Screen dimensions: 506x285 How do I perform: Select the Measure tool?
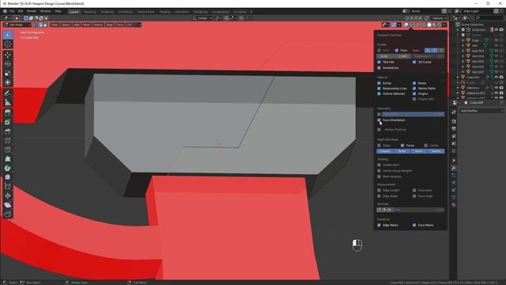8,102
